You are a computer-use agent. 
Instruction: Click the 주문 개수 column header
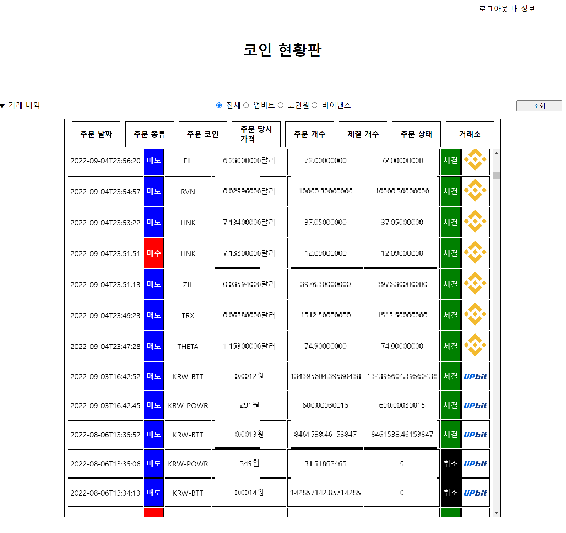(309, 134)
